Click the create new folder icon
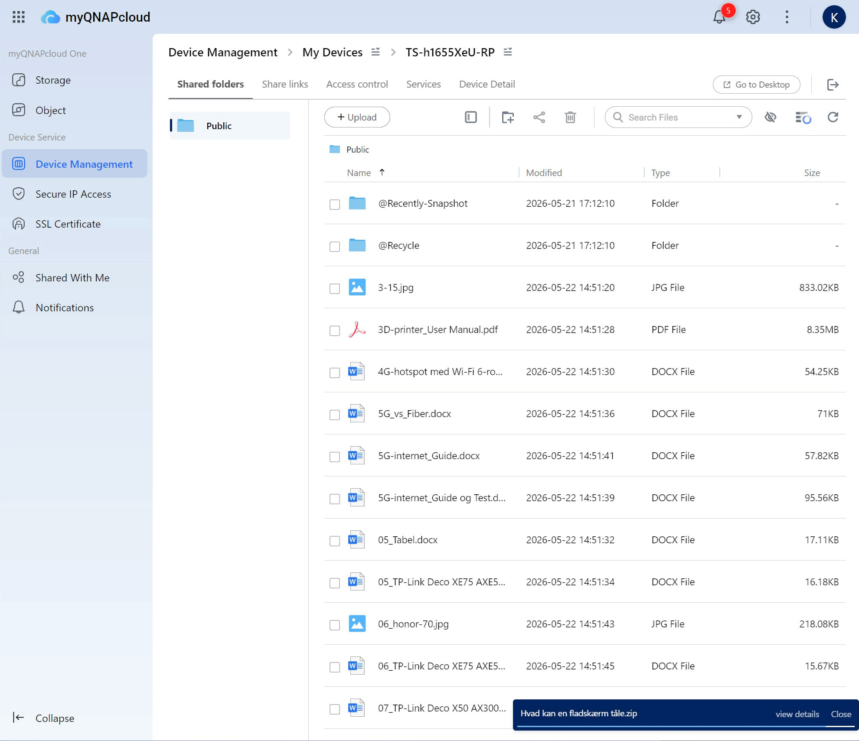Viewport: 859px width, 741px height. 507,117
